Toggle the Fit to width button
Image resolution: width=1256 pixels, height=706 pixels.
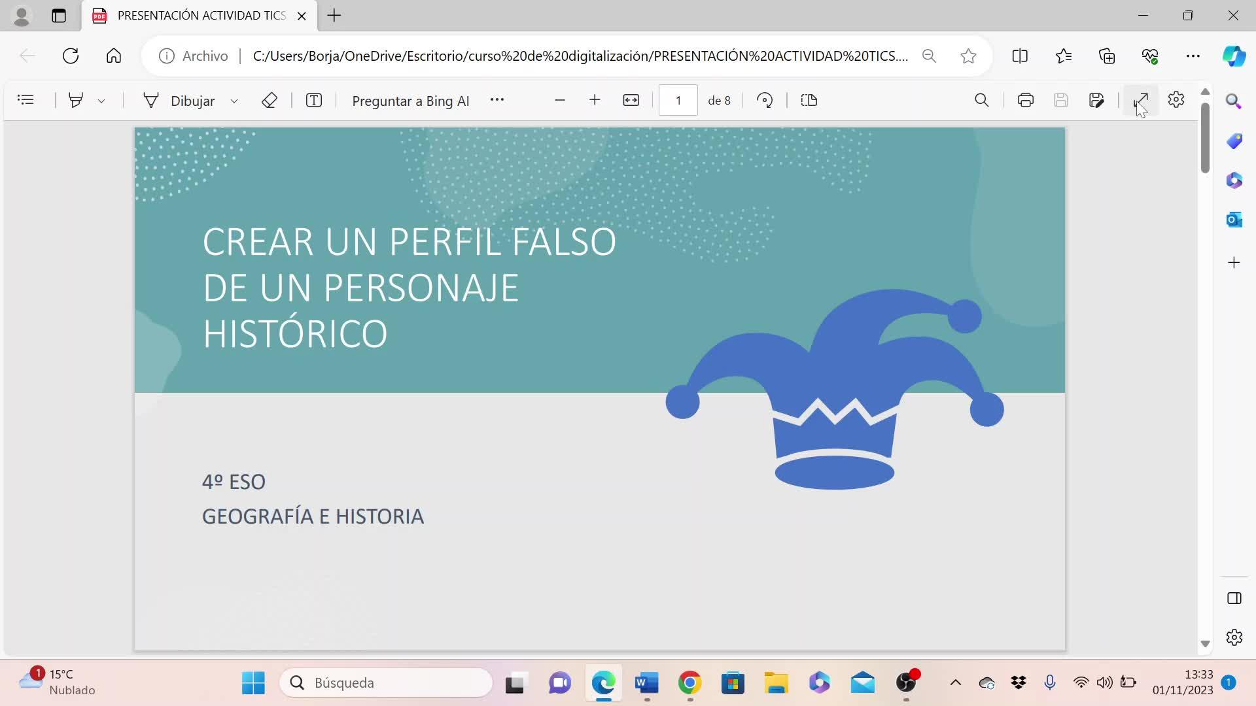[x=631, y=101]
